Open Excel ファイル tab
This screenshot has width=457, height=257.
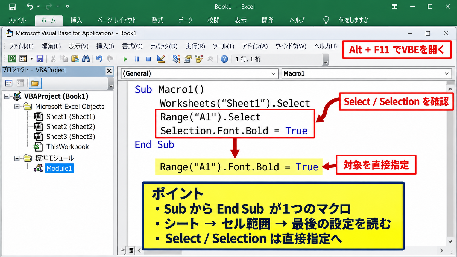(x=17, y=20)
